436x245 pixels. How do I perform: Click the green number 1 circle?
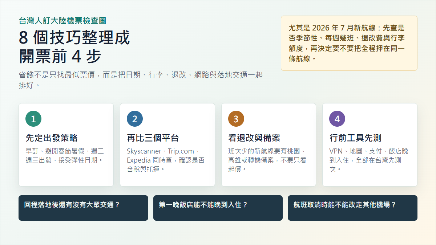(x=33, y=119)
